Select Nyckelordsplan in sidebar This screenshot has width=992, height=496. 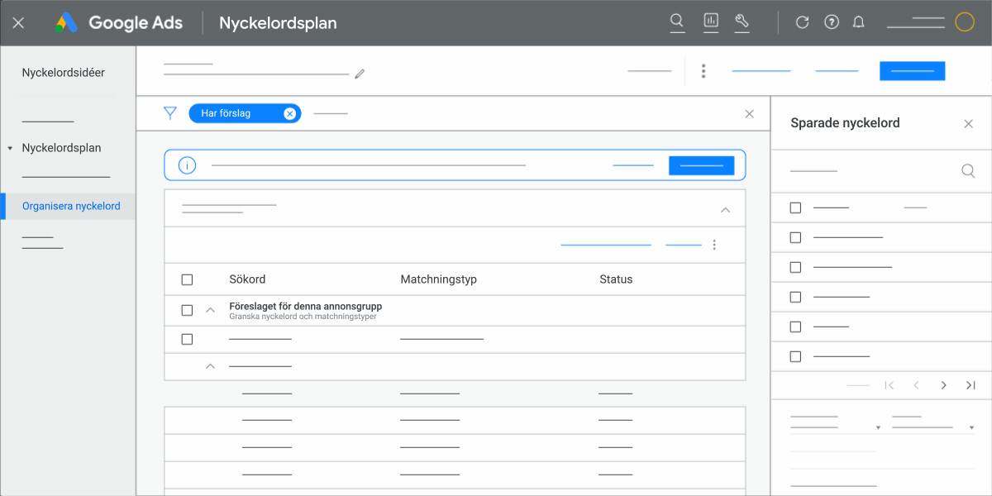click(x=61, y=148)
